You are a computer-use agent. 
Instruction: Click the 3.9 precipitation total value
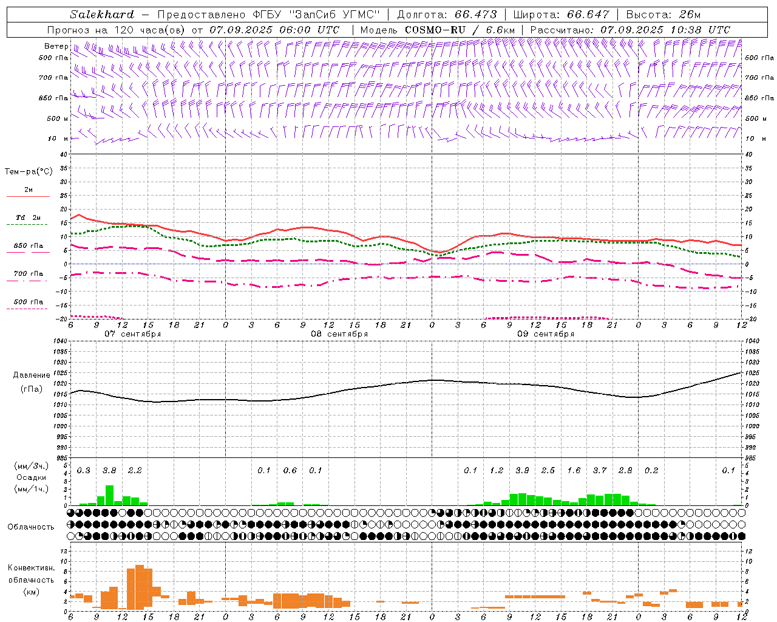pyautogui.click(x=522, y=470)
